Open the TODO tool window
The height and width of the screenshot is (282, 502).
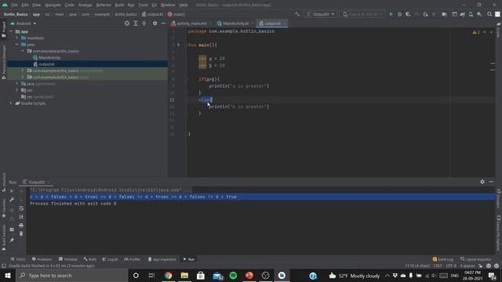tap(17, 259)
